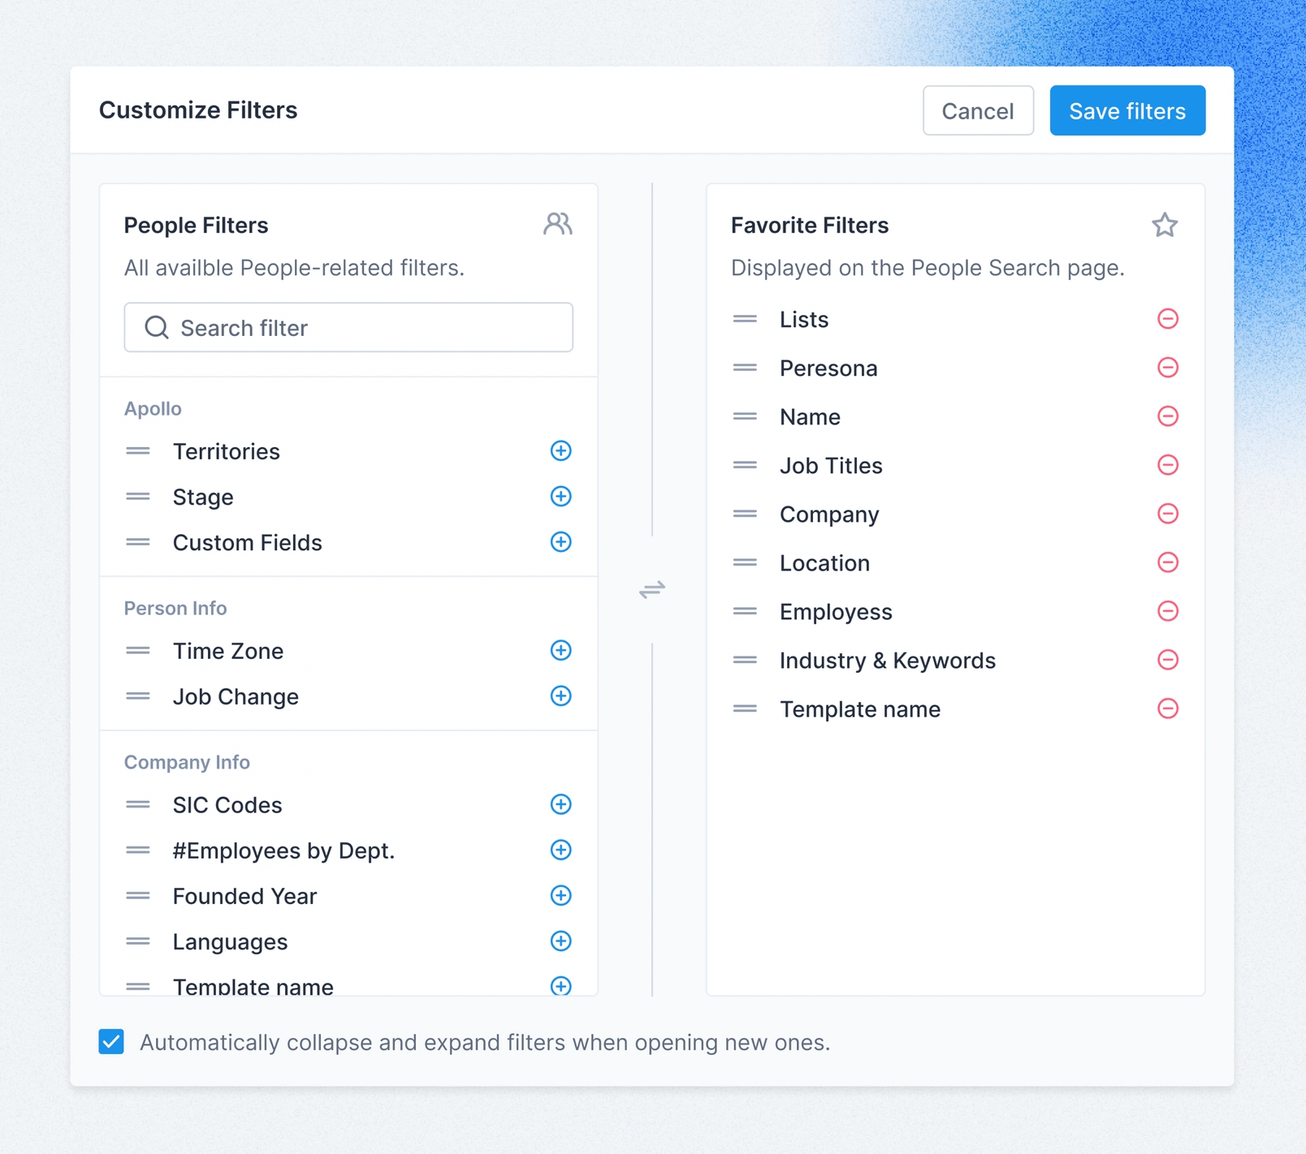Remove Lists from Favorite Filters
1306x1154 pixels.
tap(1167, 319)
